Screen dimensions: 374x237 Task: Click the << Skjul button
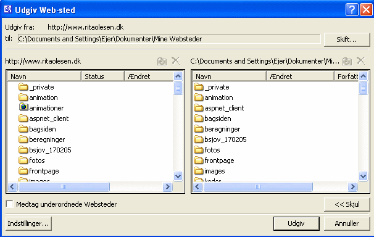(347, 204)
